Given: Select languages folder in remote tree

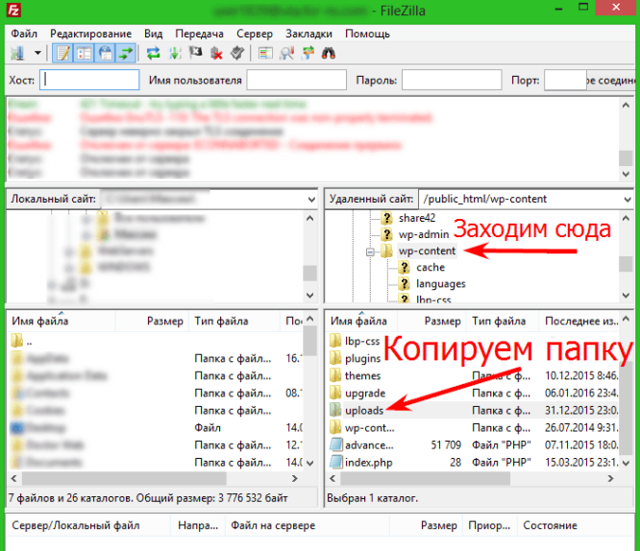Looking at the screenshot, I should click(x=440, y=284).
